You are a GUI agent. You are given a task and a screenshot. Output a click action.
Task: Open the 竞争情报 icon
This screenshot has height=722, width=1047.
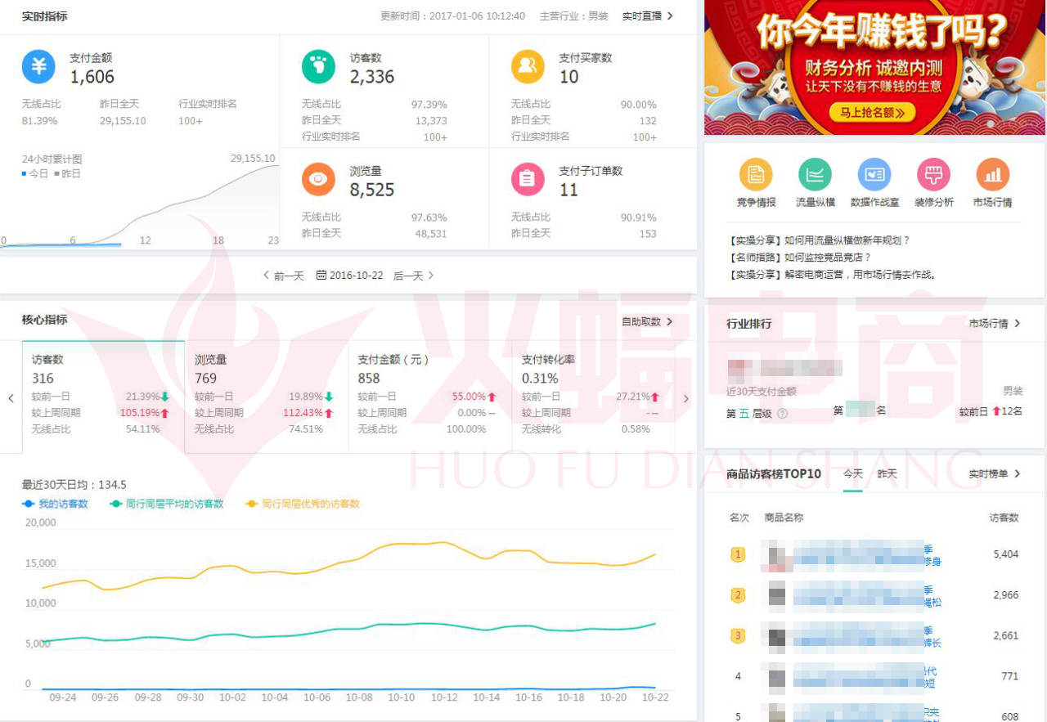pyautogui.click(x=756, y=175)
